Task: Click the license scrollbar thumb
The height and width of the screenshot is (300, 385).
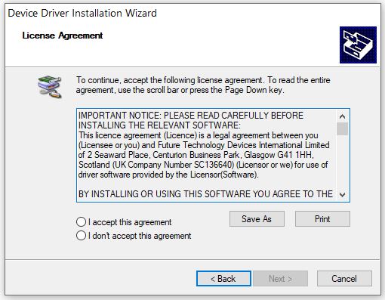Action: [342, 128]
